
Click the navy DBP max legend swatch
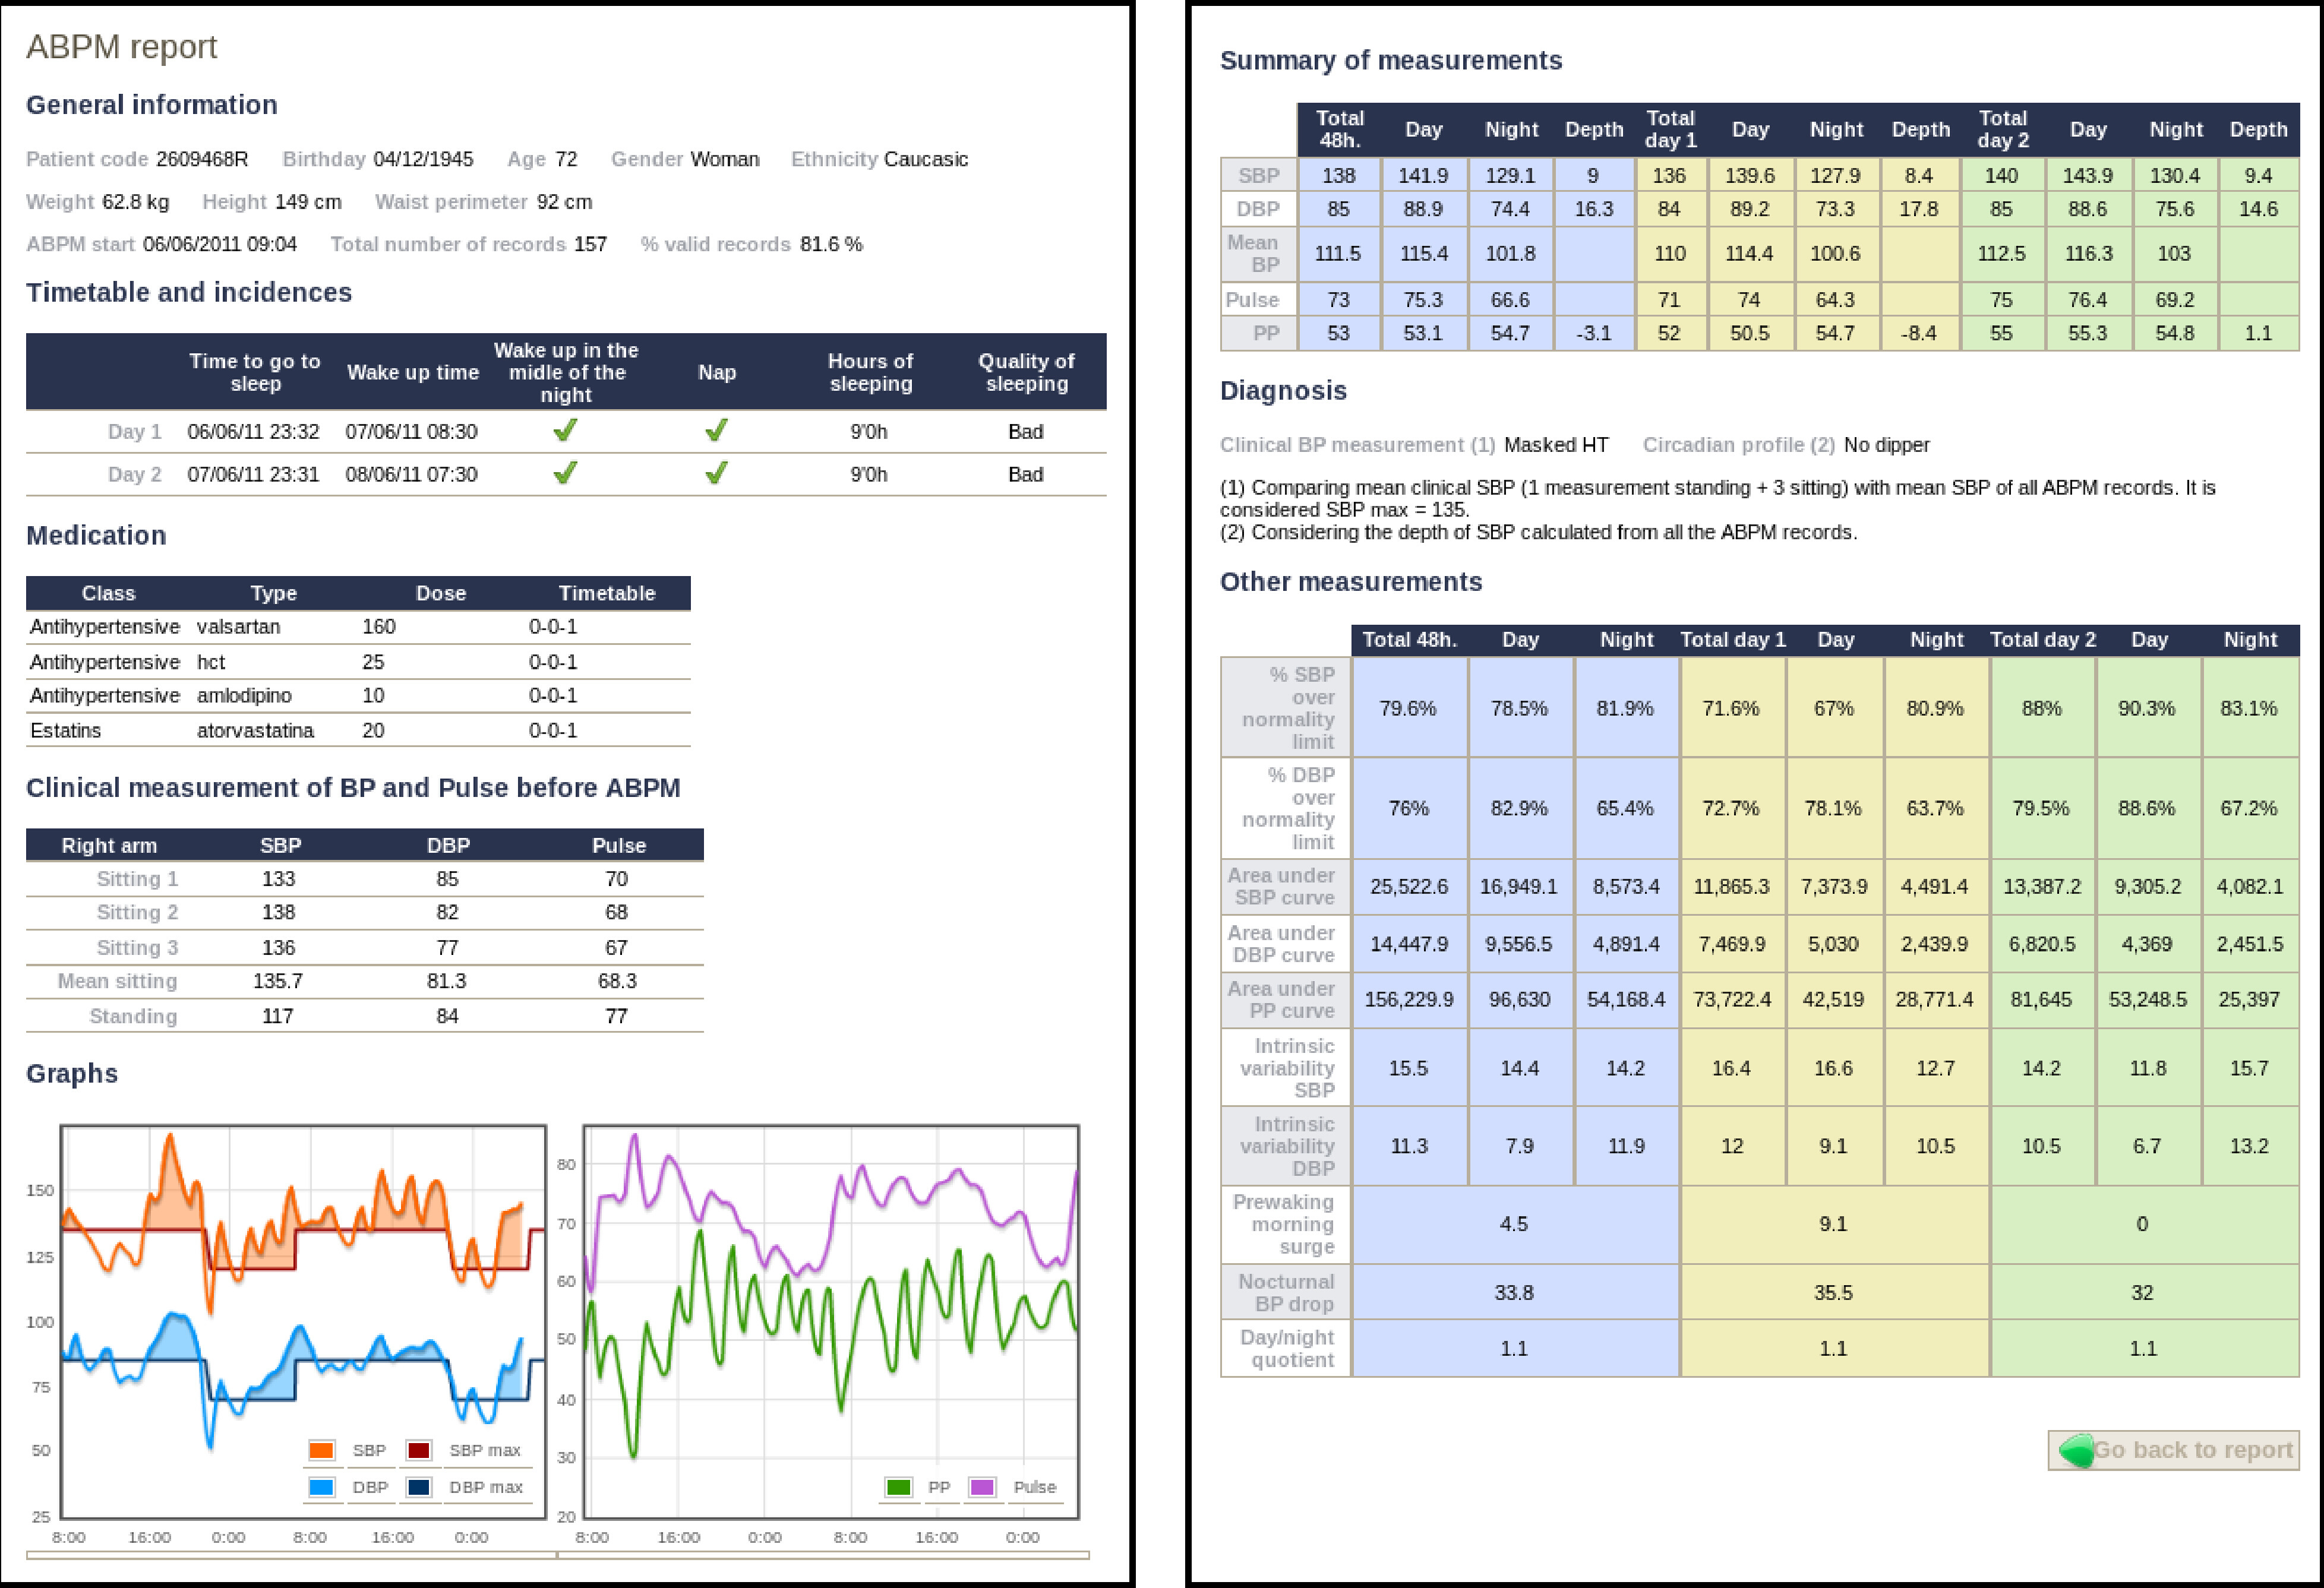pos(419,1487)
